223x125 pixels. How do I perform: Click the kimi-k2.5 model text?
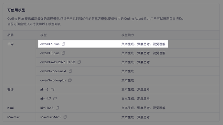47,108
